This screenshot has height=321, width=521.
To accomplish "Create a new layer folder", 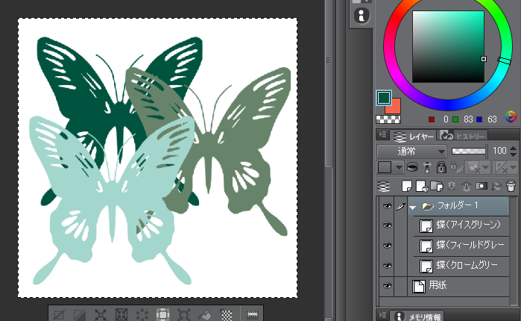I will (437, 187).
